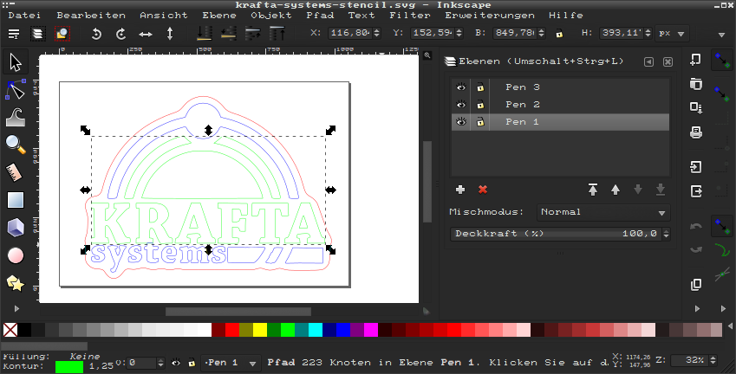
Task: Select Pen 2 layer row
Action: [x=560, y=105]
